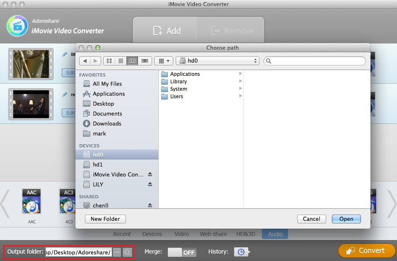Screen dimensions: 397x261
Task: Select the System folder
Action: click(x=201, y=89)
